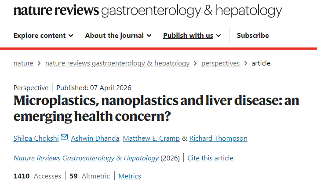Click the chevron arrow before 'article' breadcrumb
Image resolution: width=317 pixels, height=189 pixels.
point(245,63)
